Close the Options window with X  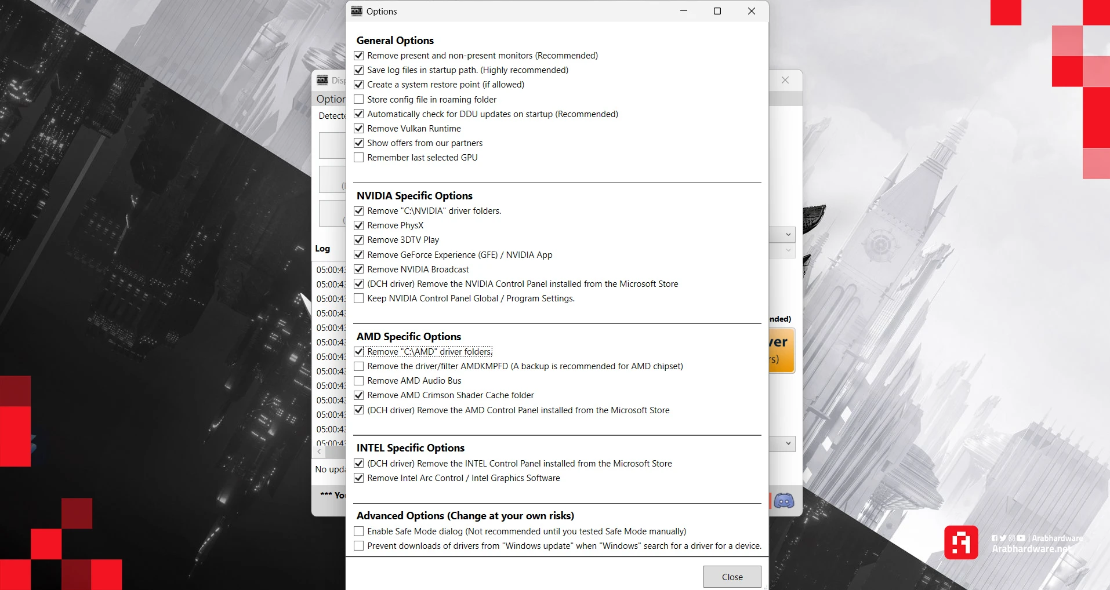752,11
